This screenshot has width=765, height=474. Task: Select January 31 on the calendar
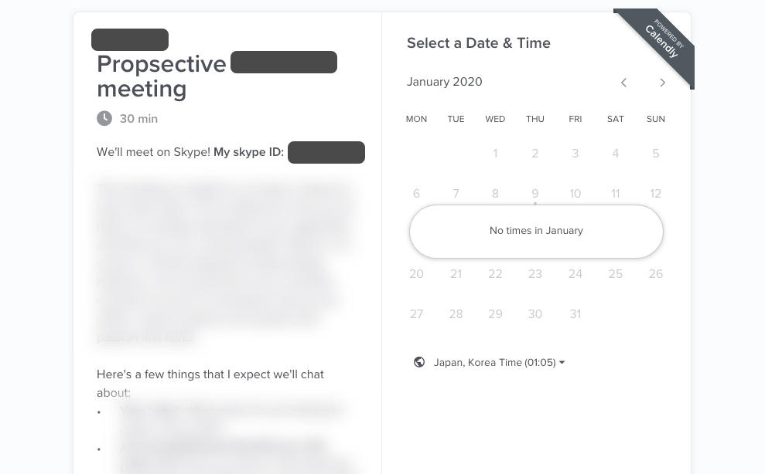click(575, 313)
